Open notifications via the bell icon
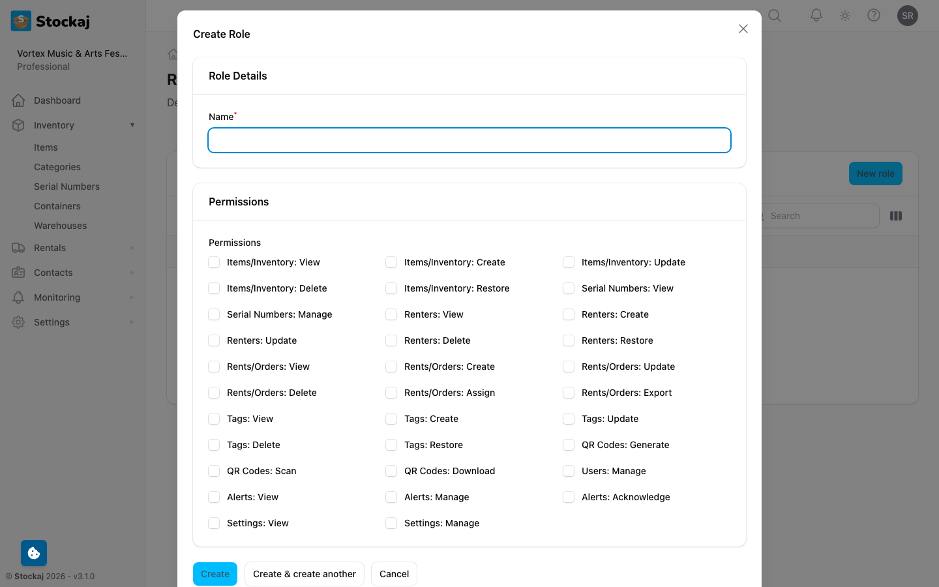Viewport: 939px width, 587px height. [x=816, y=16]
